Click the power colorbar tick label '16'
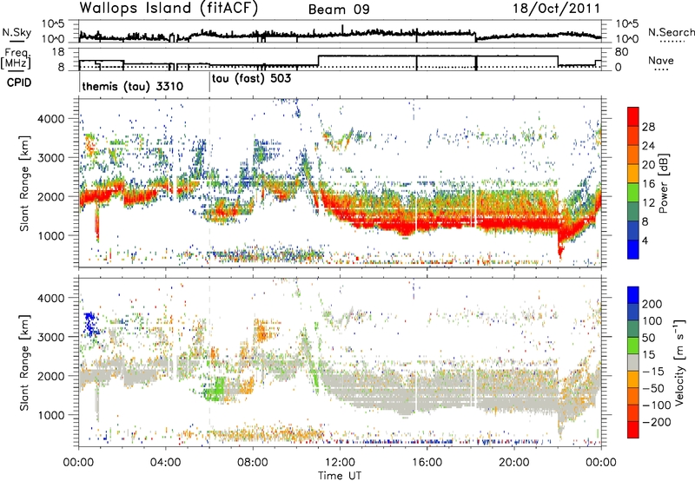Image resolution: width=695 pixels, height=481 pixels. coord(648,184)
